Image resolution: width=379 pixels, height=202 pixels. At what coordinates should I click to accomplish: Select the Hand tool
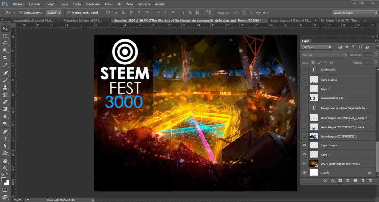pyautogui.click(x=5, y=161)
